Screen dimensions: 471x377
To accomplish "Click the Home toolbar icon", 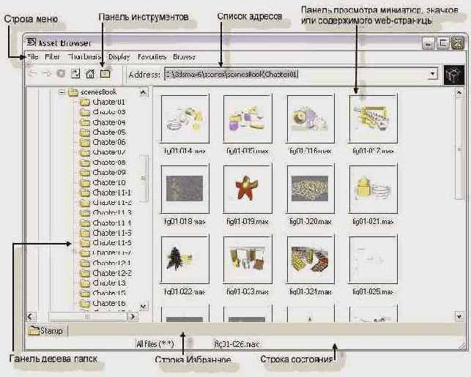I will click(90, 73).
